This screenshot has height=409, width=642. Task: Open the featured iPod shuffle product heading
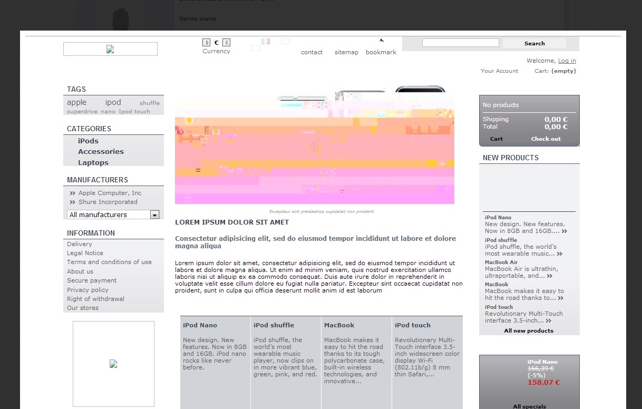click(274, 325)
